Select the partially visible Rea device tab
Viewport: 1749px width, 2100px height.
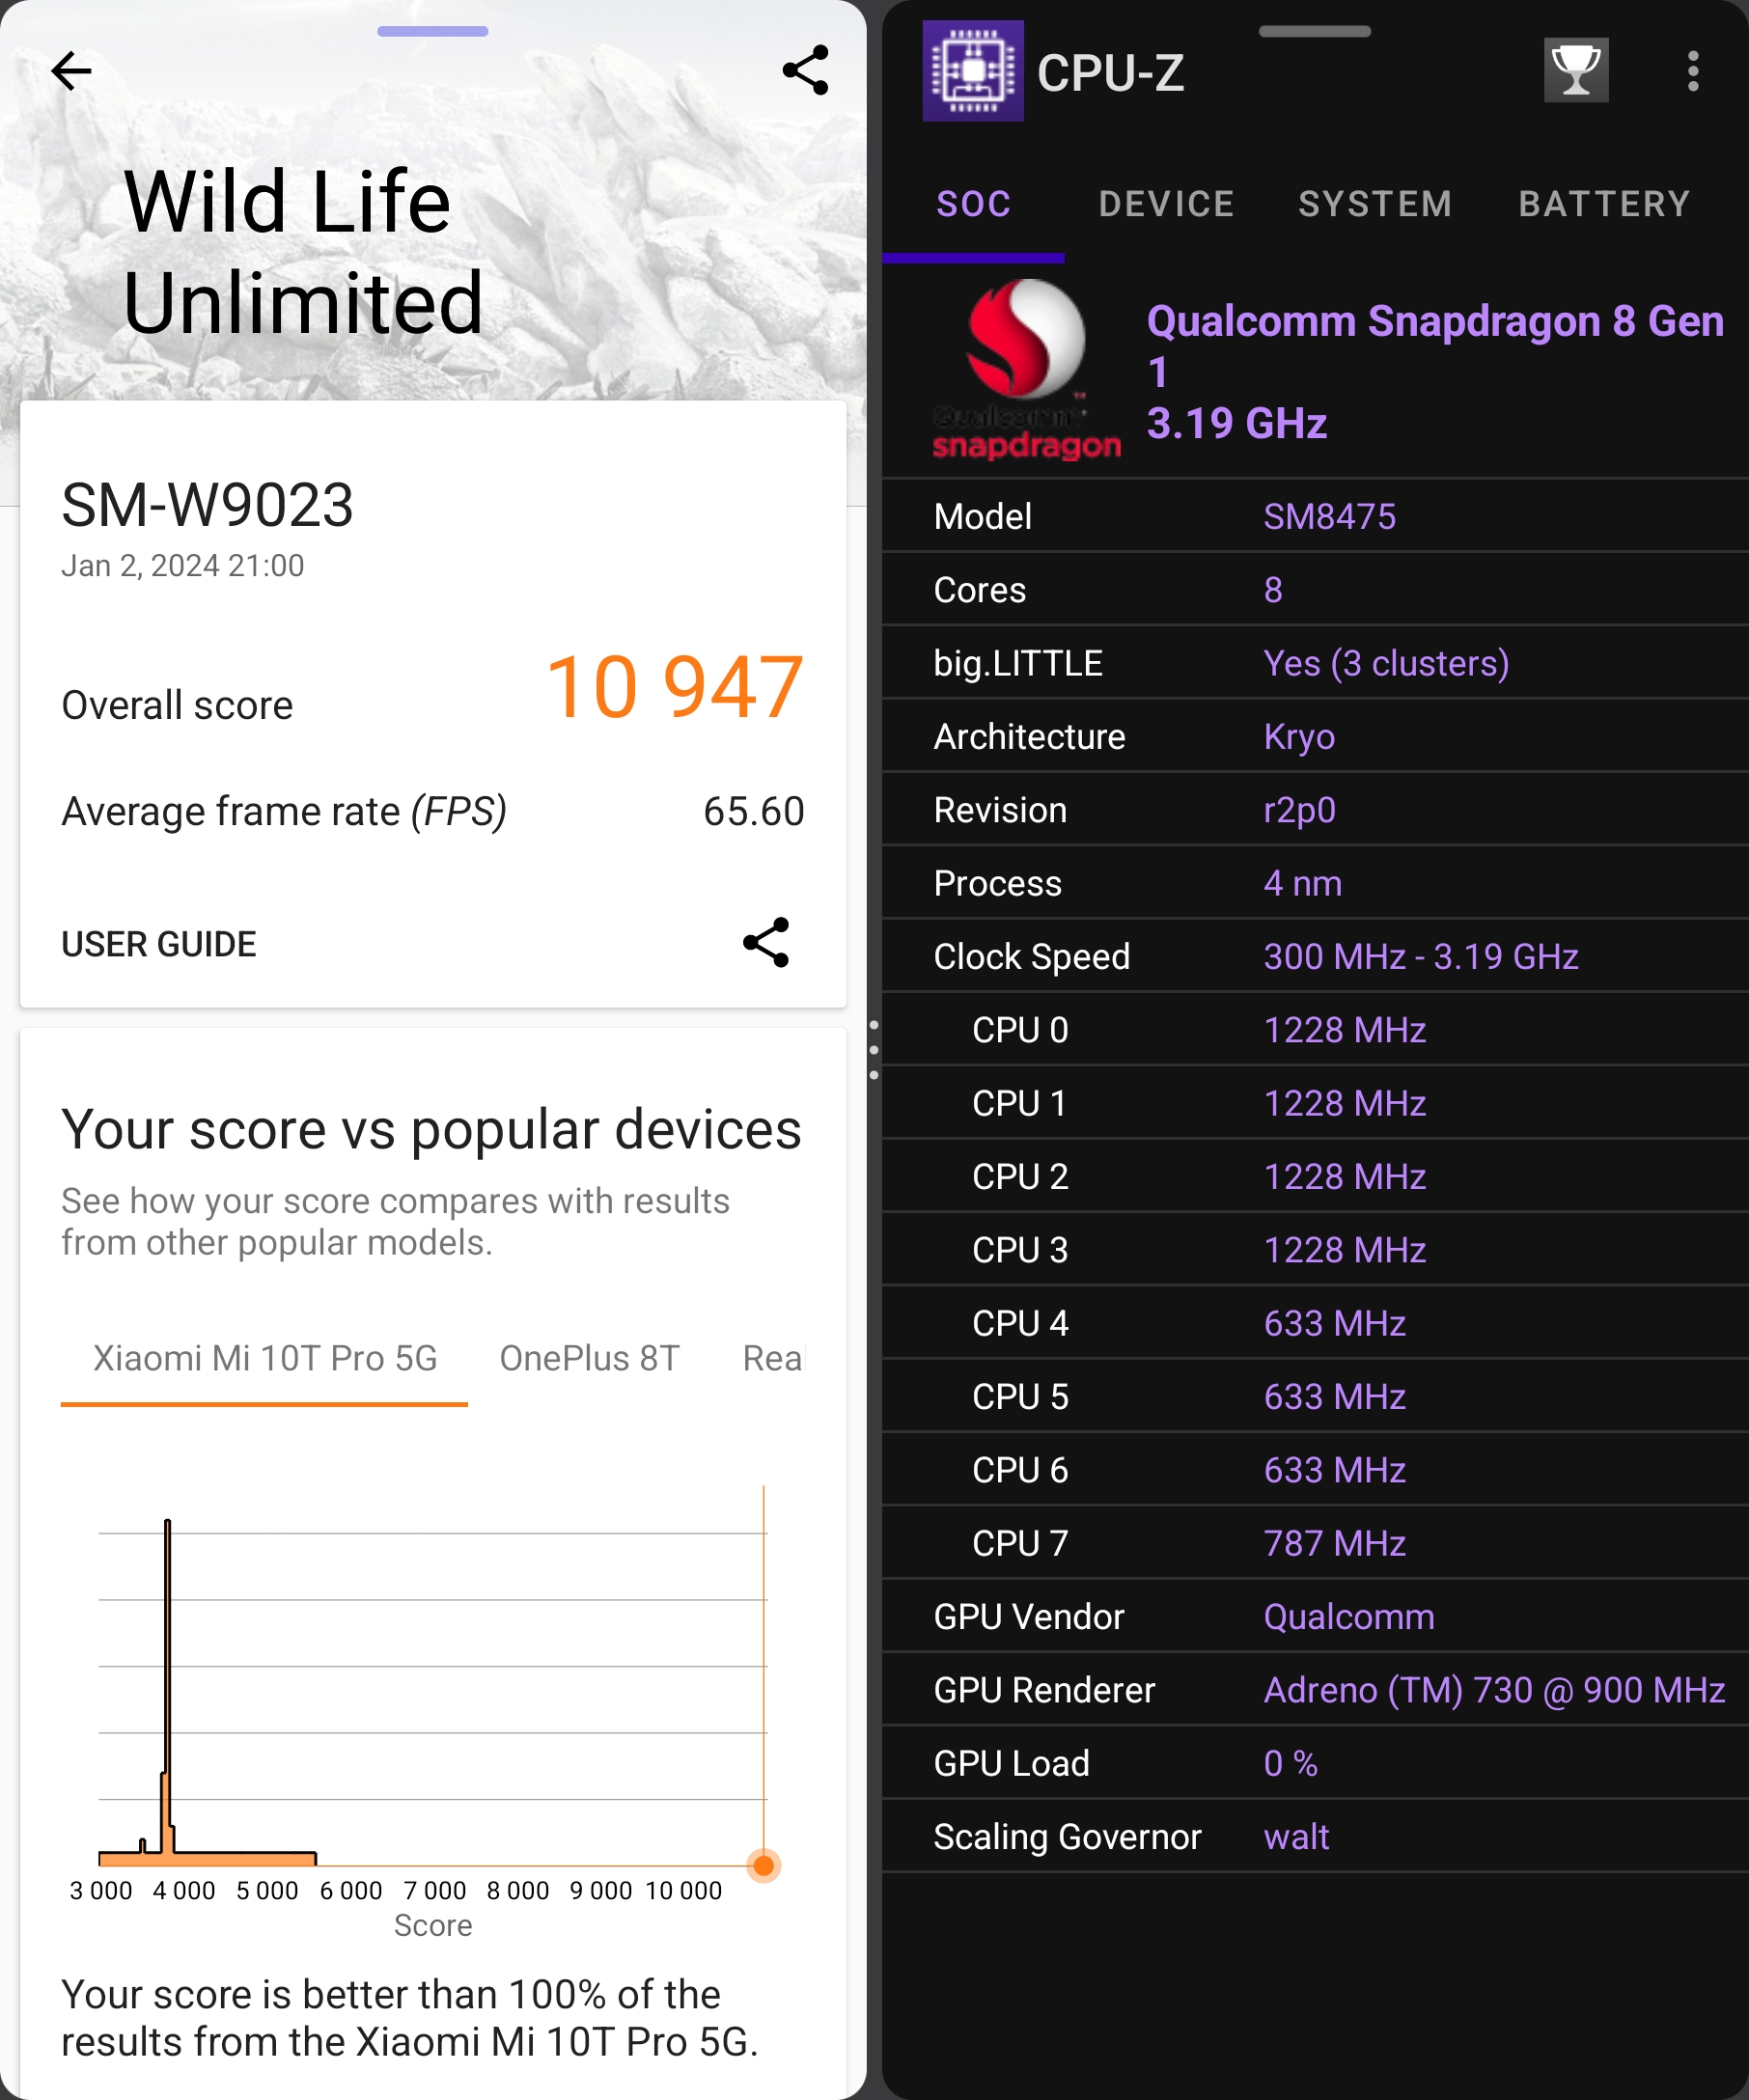(x=772, y=1358)
